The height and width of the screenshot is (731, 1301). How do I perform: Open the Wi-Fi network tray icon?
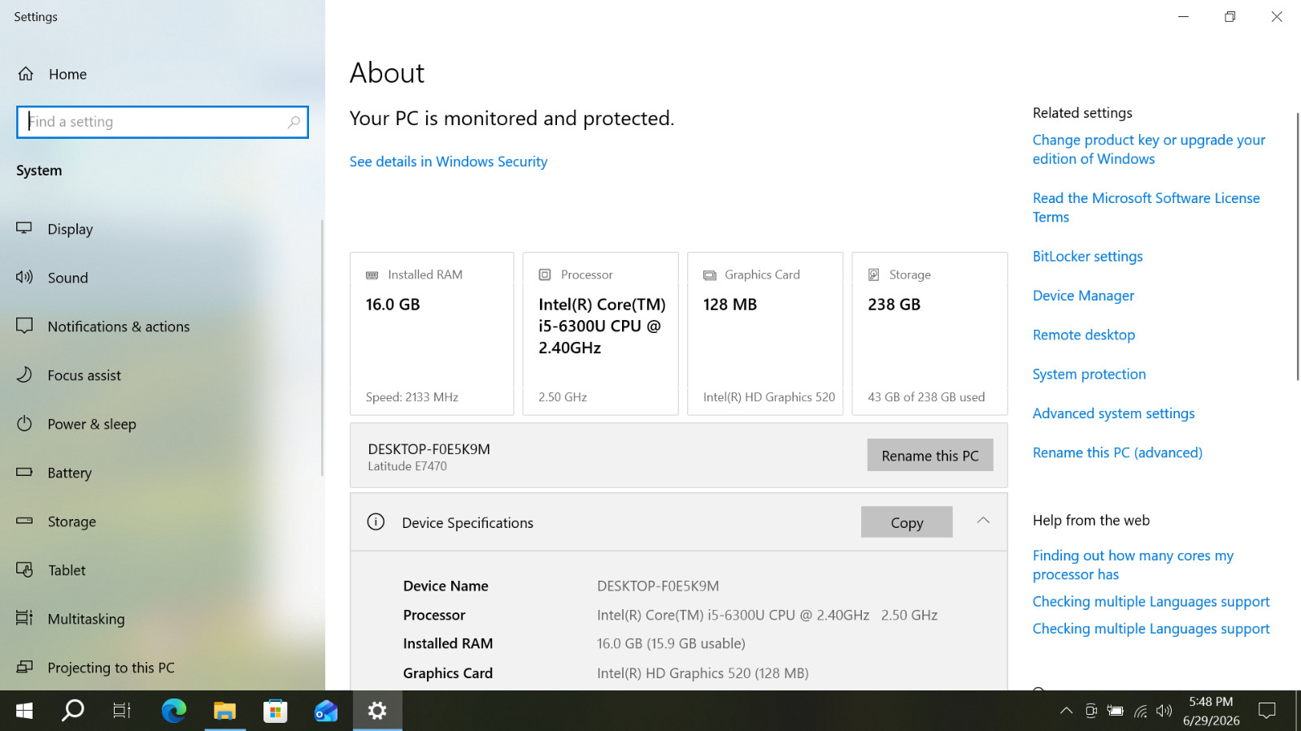(1141, 712)
